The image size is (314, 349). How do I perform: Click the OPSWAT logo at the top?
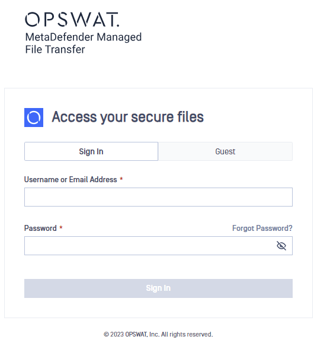click(72, 20)
